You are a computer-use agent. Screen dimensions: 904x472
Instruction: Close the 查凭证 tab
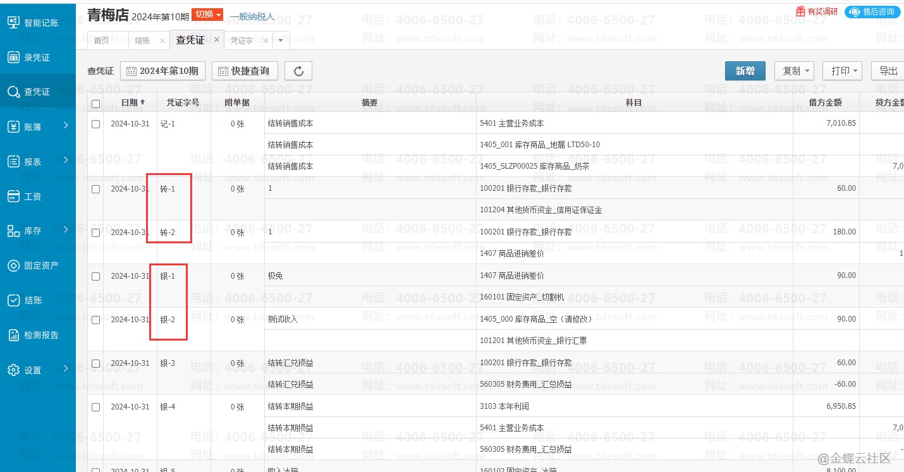[x=216, y=40]
